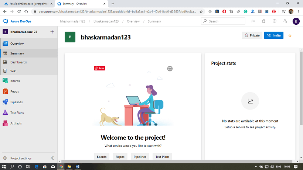Click the bhaskarmadan123 sidebar project name
Image resolution: width=303 pixels, height=170 pixels.
click(24, 32)
